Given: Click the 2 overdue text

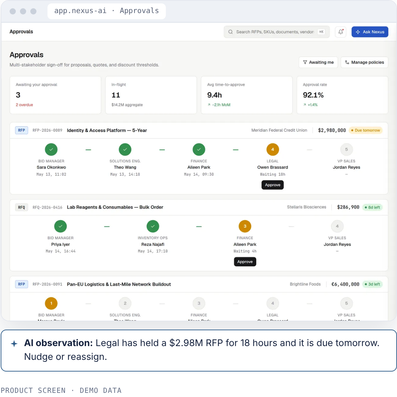Looking at the screenshot, I should click(x=24, y=105).
